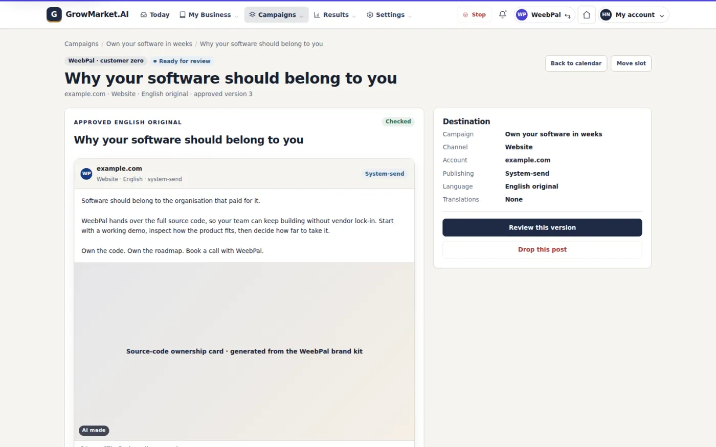Image resolution: width=716 pixels, height=447 pixels.
Task: Click the Destination panel heading
Action: pos(466,122)
